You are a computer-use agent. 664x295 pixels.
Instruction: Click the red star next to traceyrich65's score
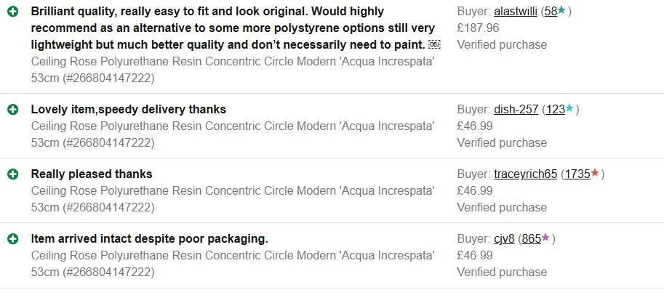[x=595, y=173]
